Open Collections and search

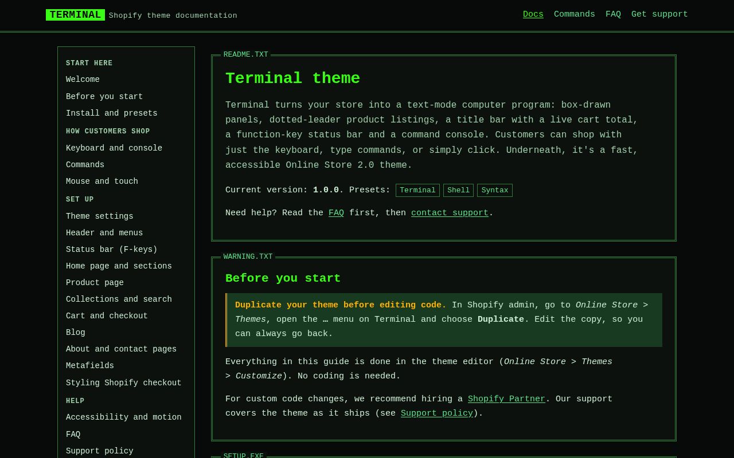[119, 299]
